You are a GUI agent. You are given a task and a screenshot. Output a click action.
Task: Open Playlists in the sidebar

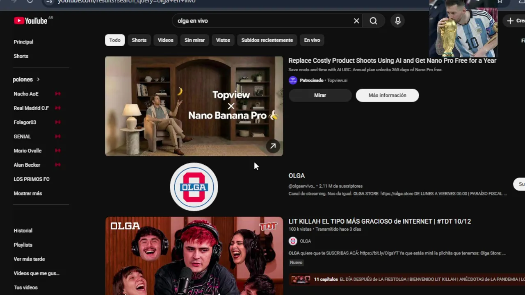23,245
